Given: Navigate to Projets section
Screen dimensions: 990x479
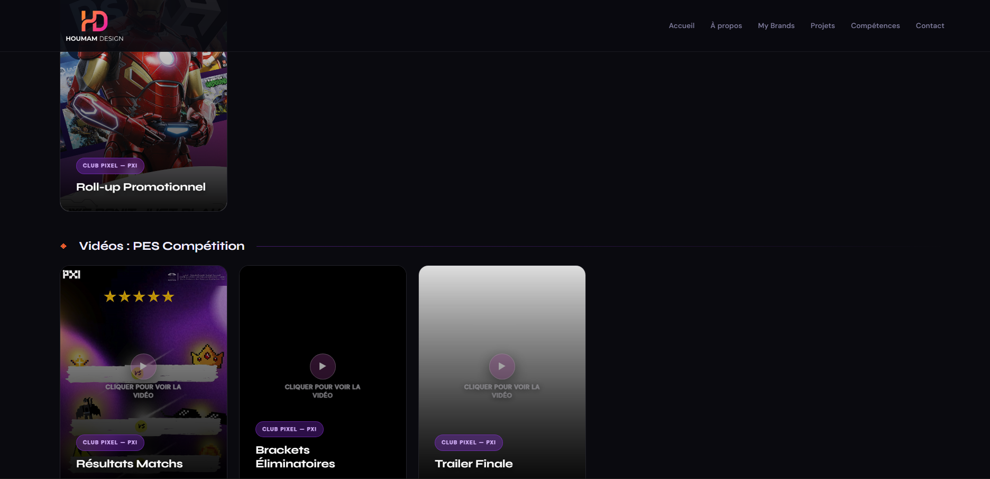Looking at the screenshot, I should pyautogui.click(x=823, y=25).
